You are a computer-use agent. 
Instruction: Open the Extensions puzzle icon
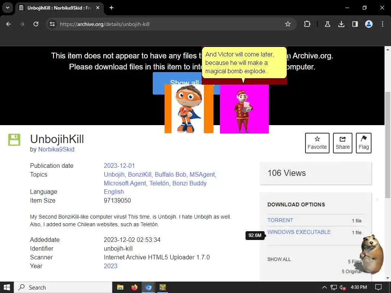pos(307,24)
